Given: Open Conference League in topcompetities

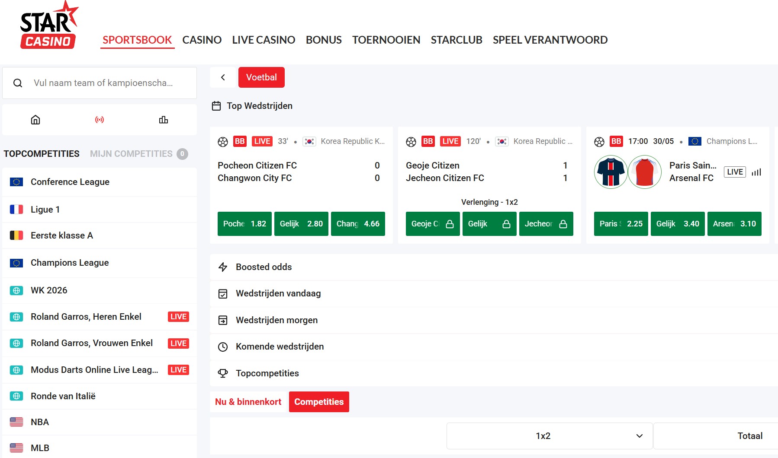Looking at the screenshot, I should coord(100,182).
